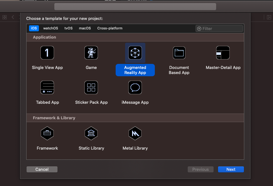Toggle the add editor icon at right
Viewport: 273px width, 186px height.
coord(269,17)
